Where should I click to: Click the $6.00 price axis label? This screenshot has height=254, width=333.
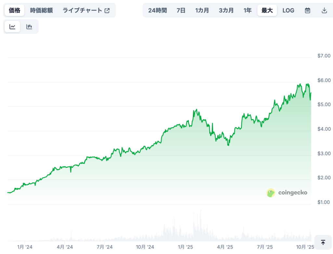point(324,80)
